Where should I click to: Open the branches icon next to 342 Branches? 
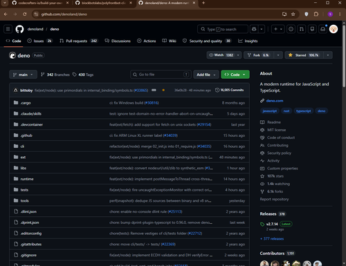click(43, 75)
